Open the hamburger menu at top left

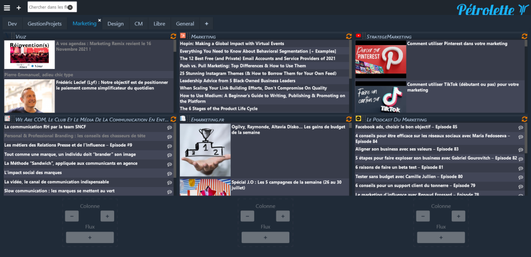(7, 8)
